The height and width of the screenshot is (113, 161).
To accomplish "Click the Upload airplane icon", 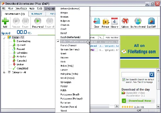I will (125, 21).
